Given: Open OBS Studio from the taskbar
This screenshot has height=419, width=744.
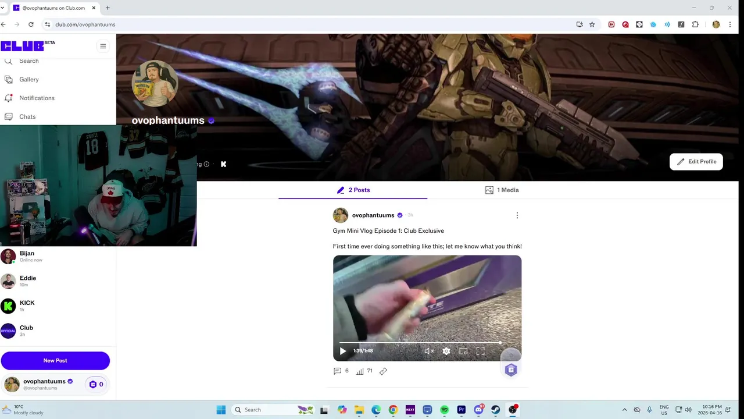Looking at the screenshot, I should click(x=513, y=410).
